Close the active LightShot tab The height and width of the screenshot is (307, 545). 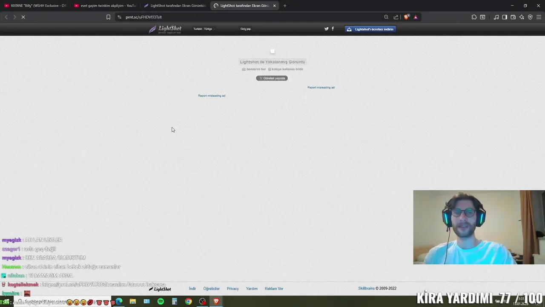tap(274, 6)
